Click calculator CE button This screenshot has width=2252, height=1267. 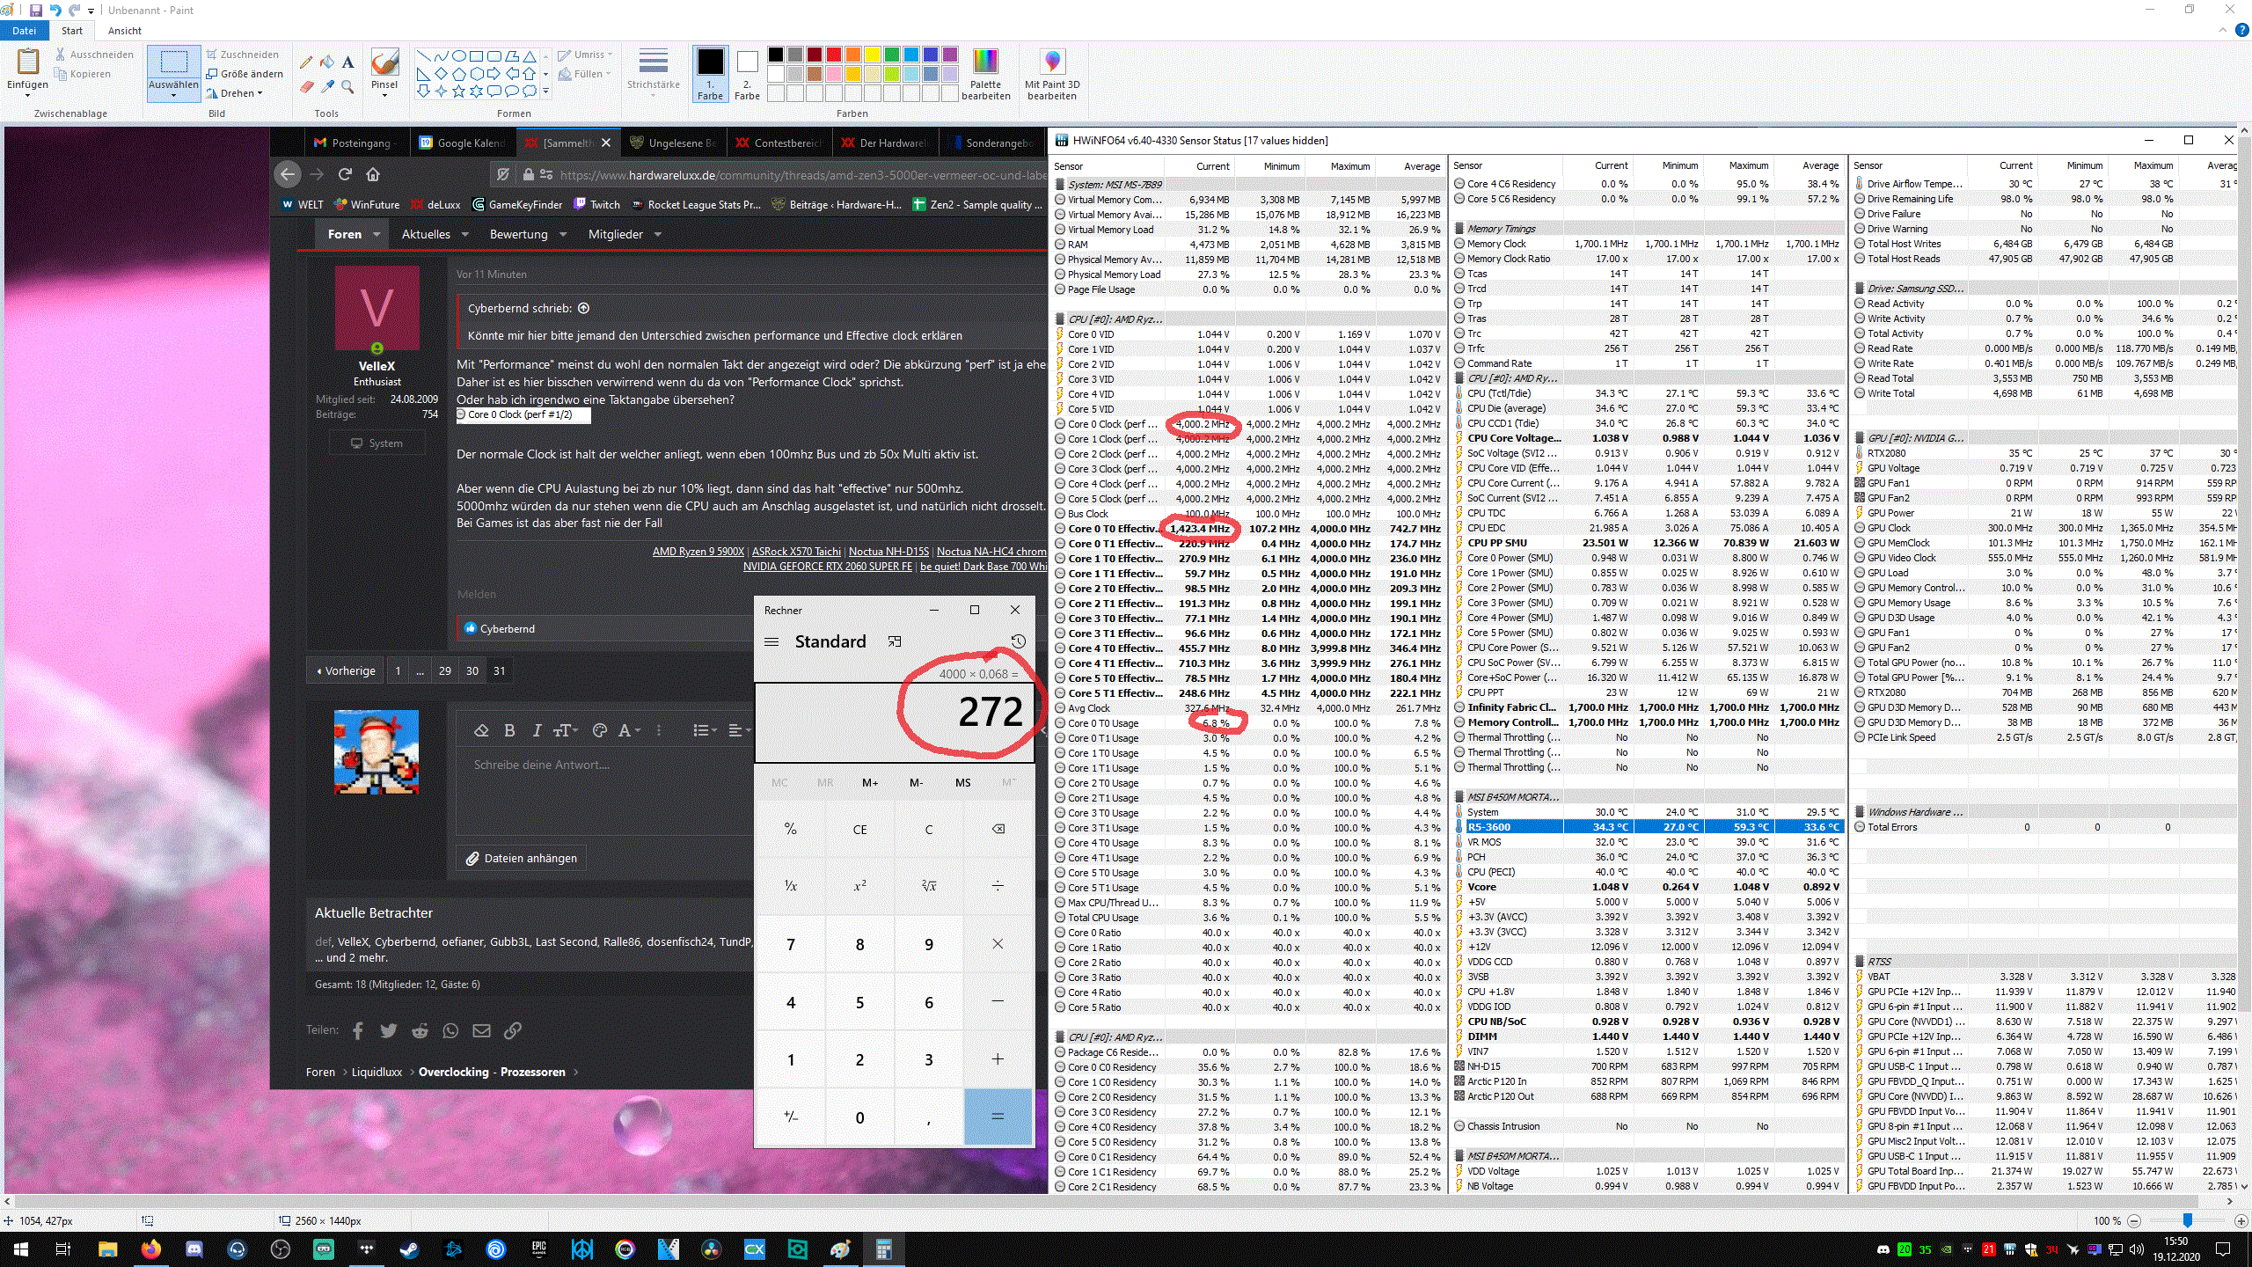tap(859, 829)
